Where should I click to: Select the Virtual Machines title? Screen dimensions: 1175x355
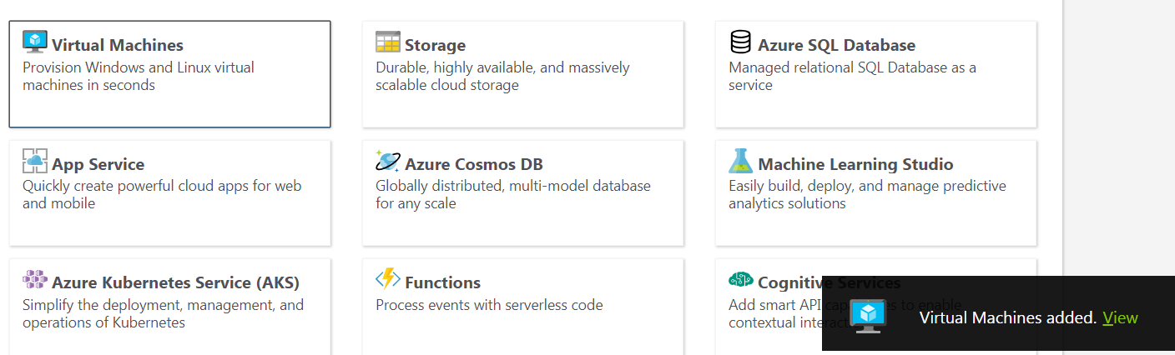[118, 45]
